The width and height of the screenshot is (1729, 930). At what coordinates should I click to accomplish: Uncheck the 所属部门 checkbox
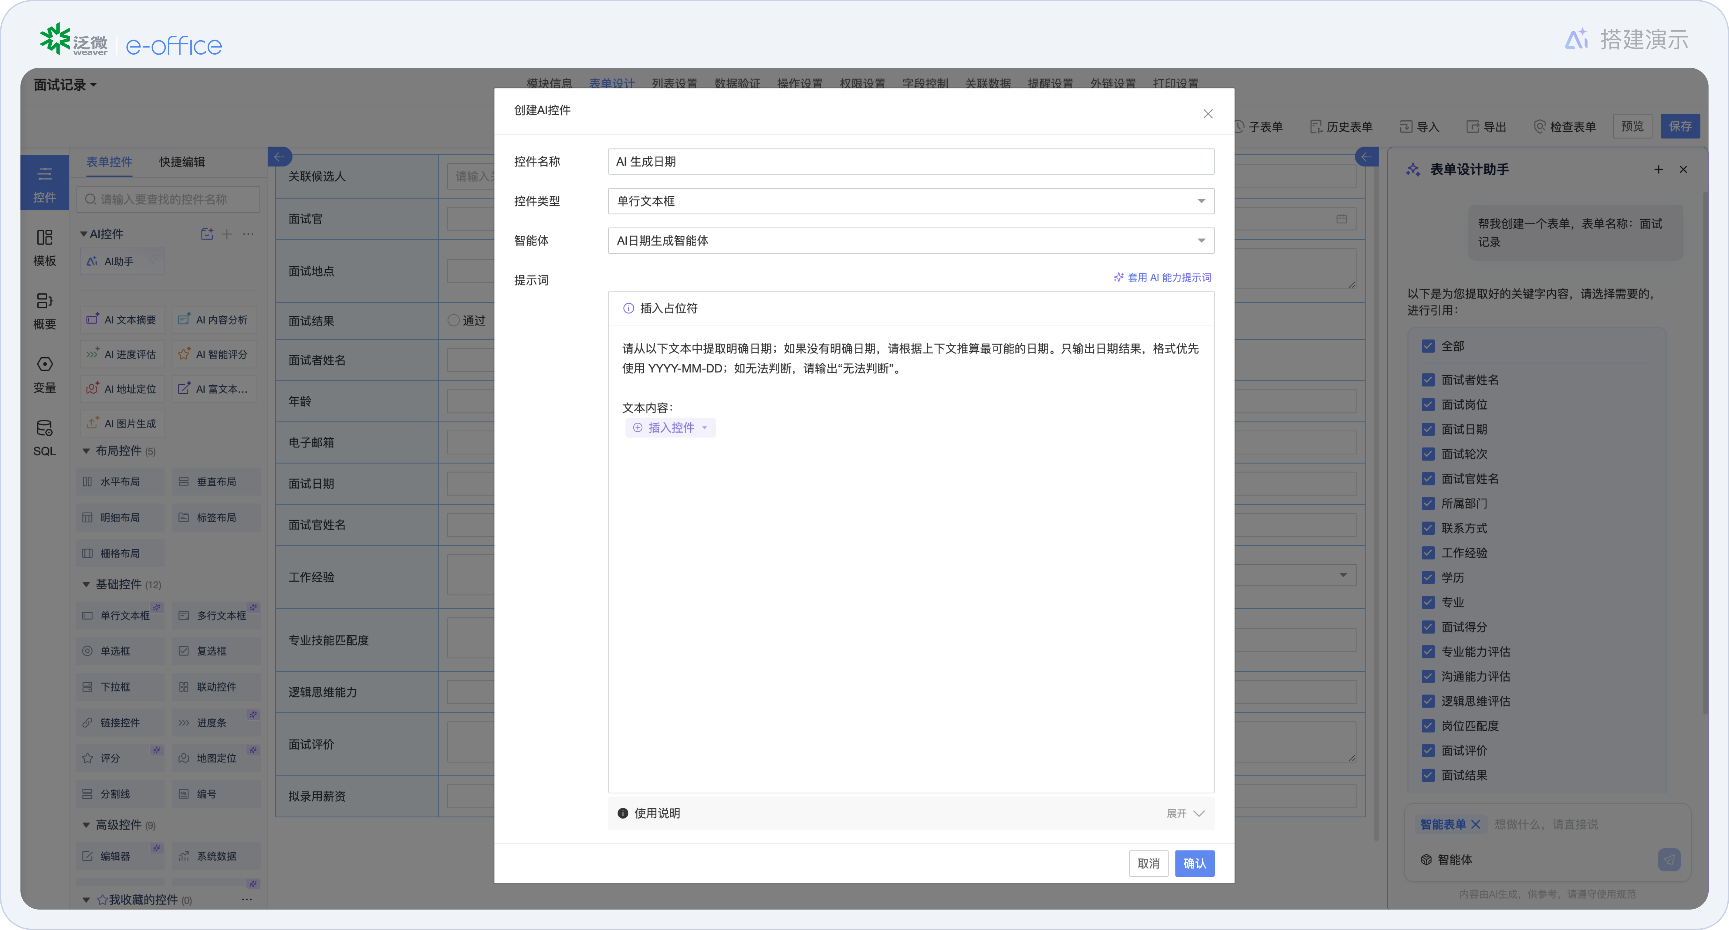tap(1428, 503)
